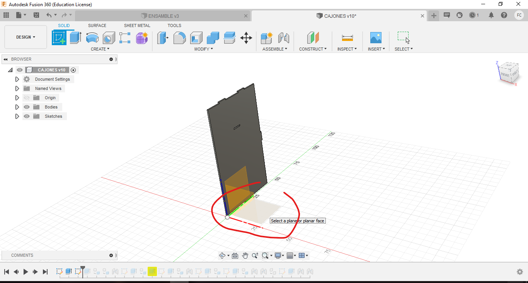Expand the Bodies folder
Viewport: 528px width, 283px height.
coord(17,107)
